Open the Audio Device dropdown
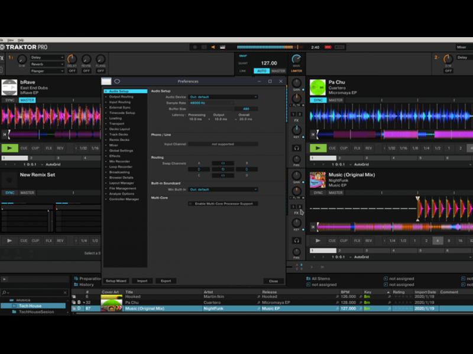 pyautogui.click(x=223, y=97)
